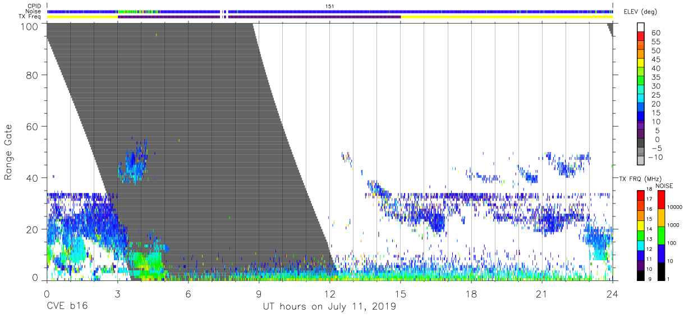Click the 10000 tick on NOISE legend

point(675,206)
